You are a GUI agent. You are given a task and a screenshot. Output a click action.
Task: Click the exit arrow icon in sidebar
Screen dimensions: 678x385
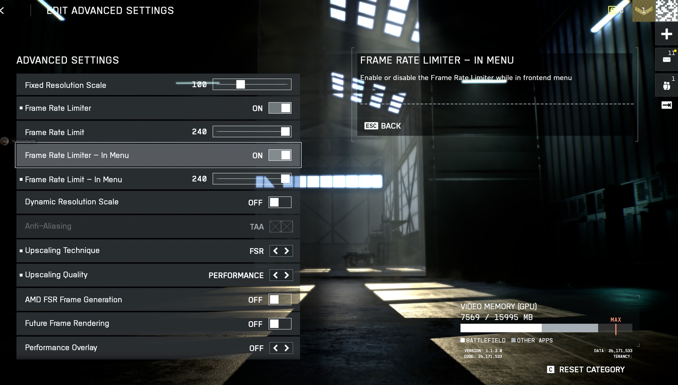pyautogui.click(x=666, y=105)
